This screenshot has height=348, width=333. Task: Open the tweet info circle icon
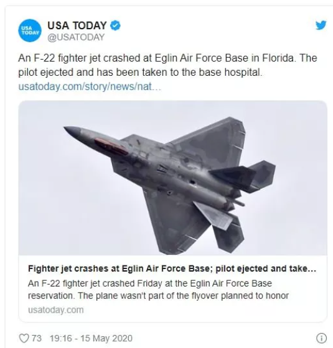(321, 339)
